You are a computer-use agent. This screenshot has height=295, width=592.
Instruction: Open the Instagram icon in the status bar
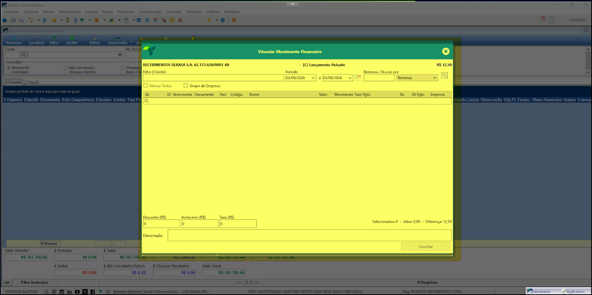pyautogui.click(x=62, y=292)
